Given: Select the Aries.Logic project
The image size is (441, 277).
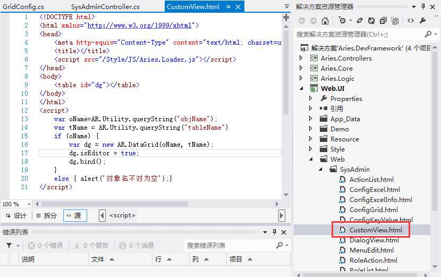Looking at the screenshot, I should [x=337, y=79].
